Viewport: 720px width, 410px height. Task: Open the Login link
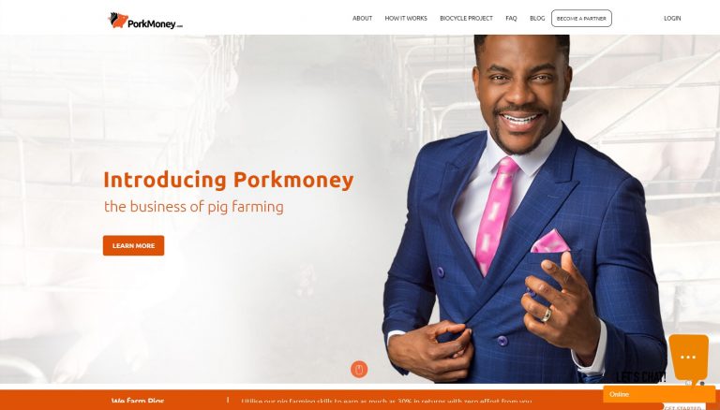(x=672, y=19)
